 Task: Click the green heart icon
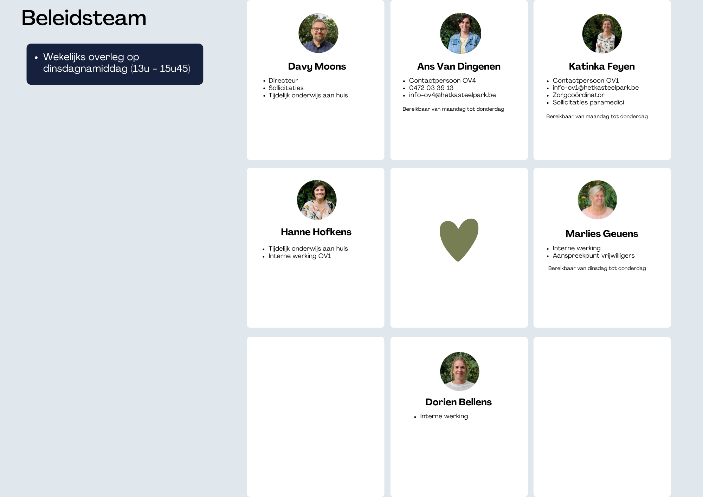pos(459,240)
